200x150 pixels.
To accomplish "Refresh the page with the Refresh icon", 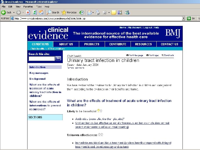I will [x=34, y=12].
